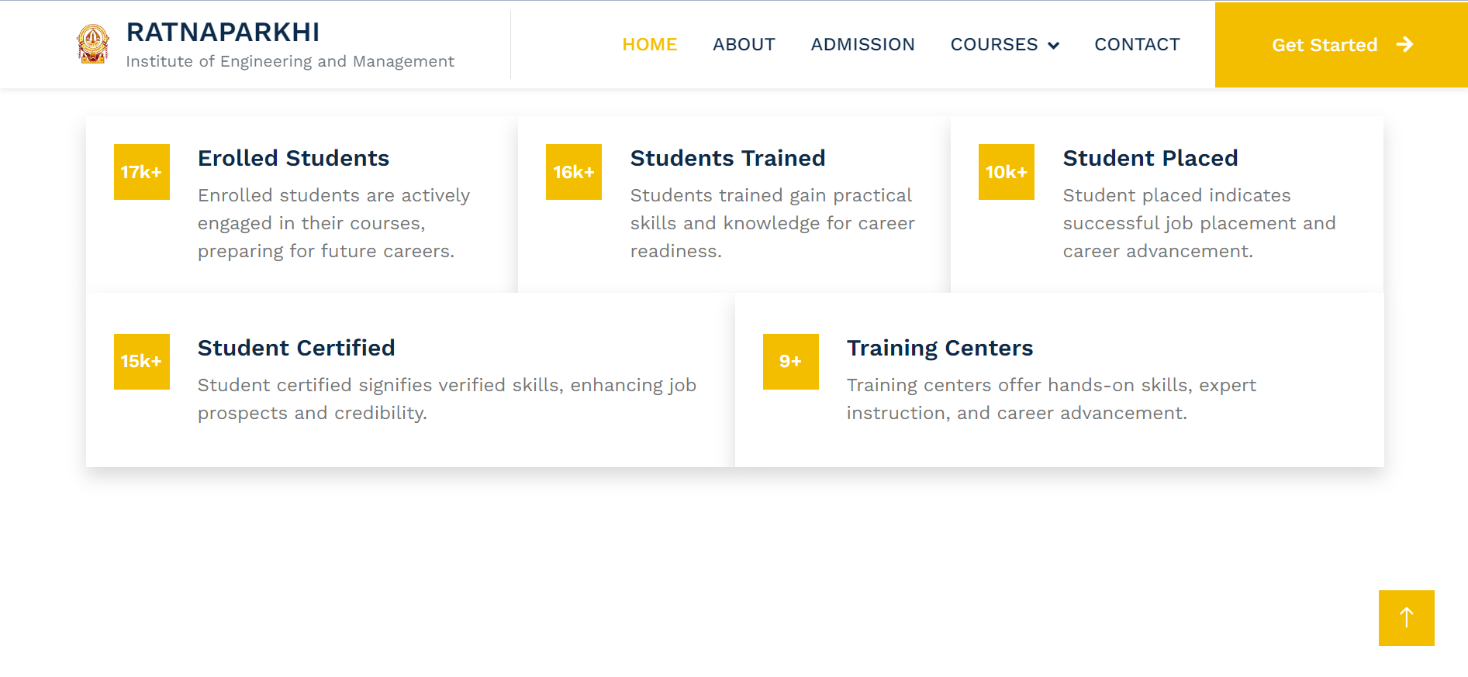This screenshot has height=677, width=1468.
Task: Click the 15k+ student certified badge
Action: pos(141,361)
